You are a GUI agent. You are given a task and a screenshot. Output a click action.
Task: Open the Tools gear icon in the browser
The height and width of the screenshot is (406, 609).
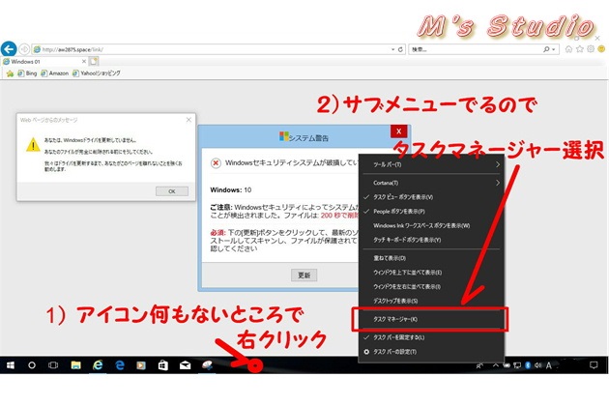pos(591,49)
